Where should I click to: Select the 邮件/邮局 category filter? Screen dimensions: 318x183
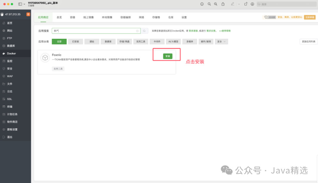206,41
